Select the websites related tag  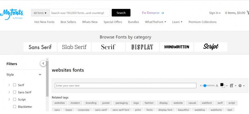point(59,103)
